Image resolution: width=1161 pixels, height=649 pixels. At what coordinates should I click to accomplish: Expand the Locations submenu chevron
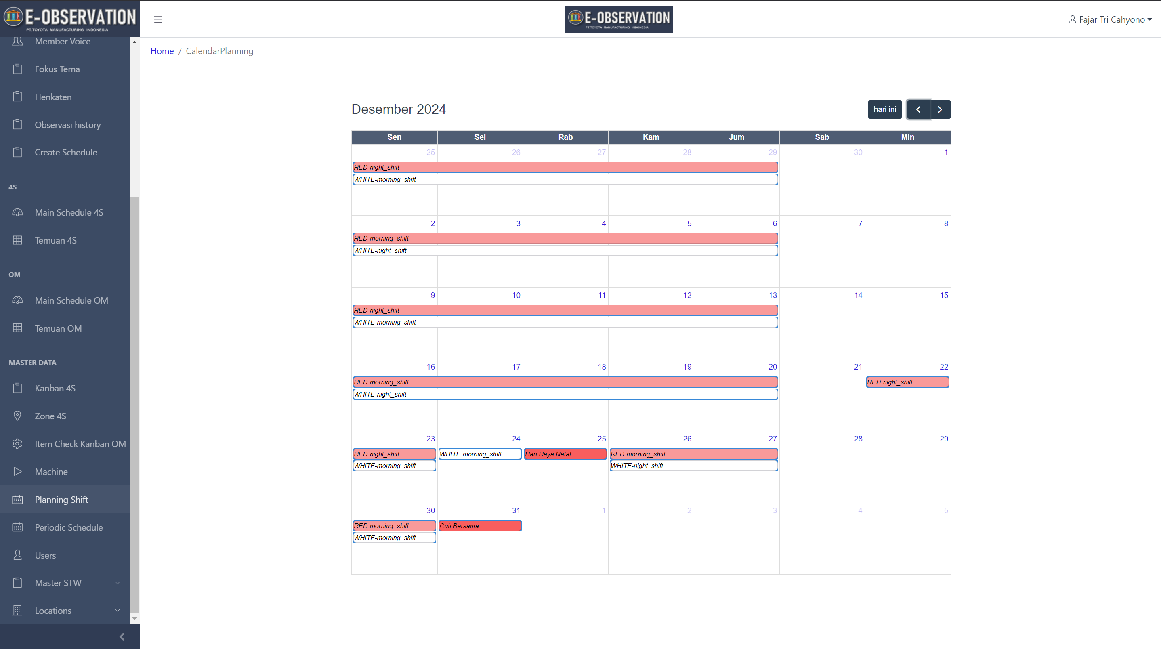(118, 611)
